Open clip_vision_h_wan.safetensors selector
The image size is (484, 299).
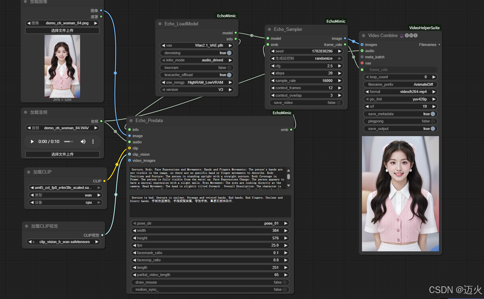[63, 242]
